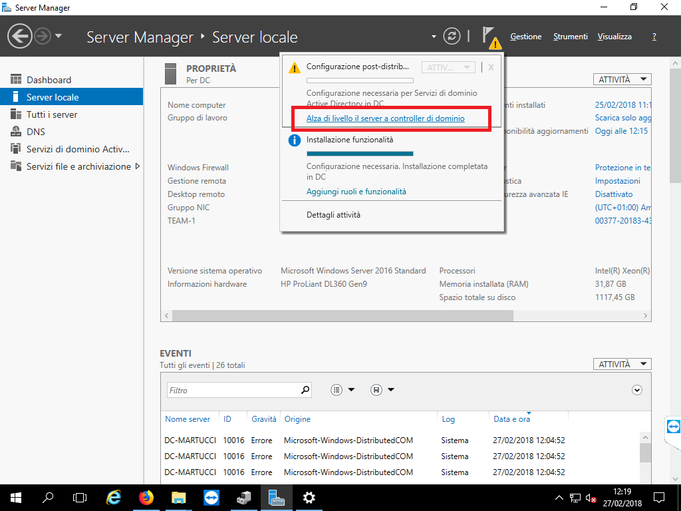Click the post-deployment warning triangle icon
This screenshot has height=511, width=681.
tap(295, 67)
